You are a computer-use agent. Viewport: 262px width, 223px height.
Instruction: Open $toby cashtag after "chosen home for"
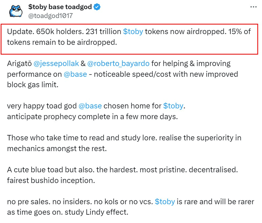click(173, 106)
